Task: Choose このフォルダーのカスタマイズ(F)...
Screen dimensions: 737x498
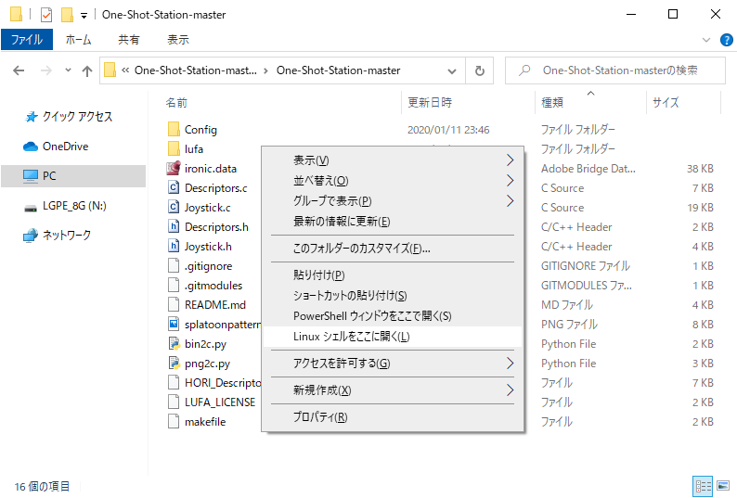Action: click(x=393, y=249)
